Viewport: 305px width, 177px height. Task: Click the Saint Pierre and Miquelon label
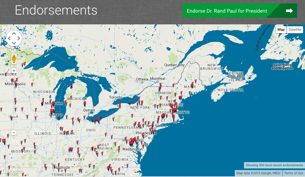click(282, 66)
